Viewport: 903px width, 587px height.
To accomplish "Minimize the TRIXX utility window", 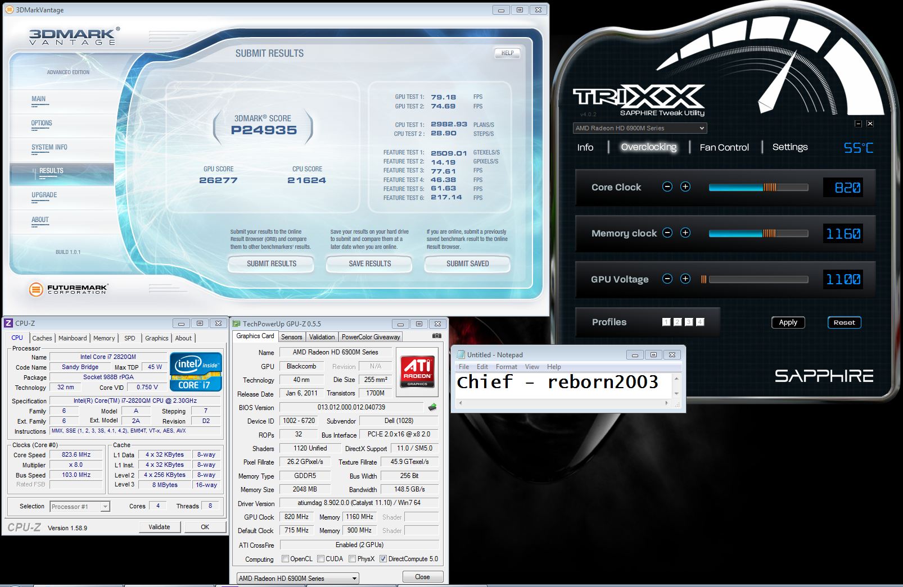I will (x=858, y=124).
